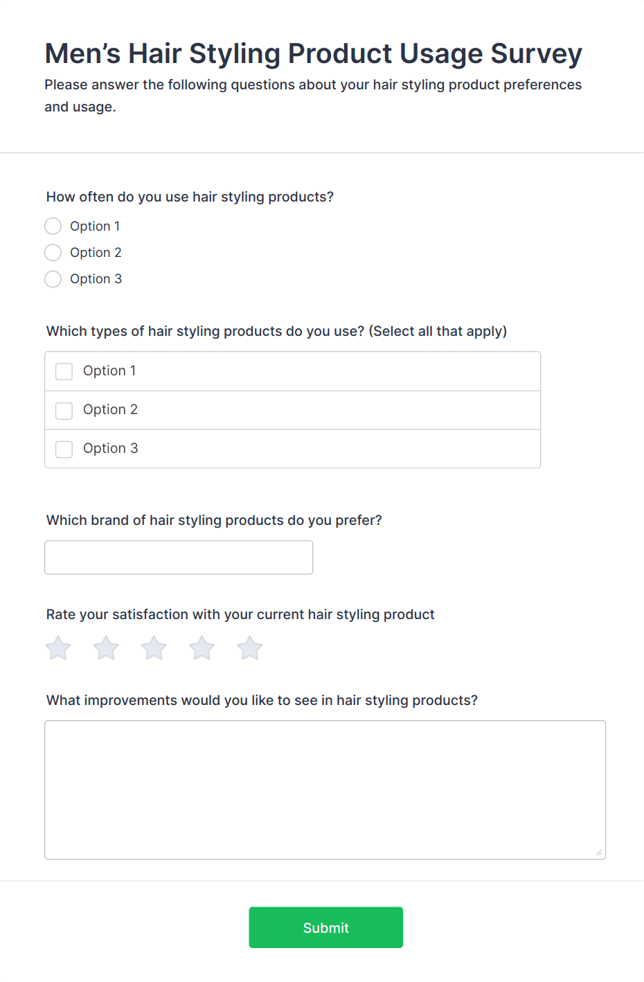Select Option 1 radio for usage frequency

point(53,226)
